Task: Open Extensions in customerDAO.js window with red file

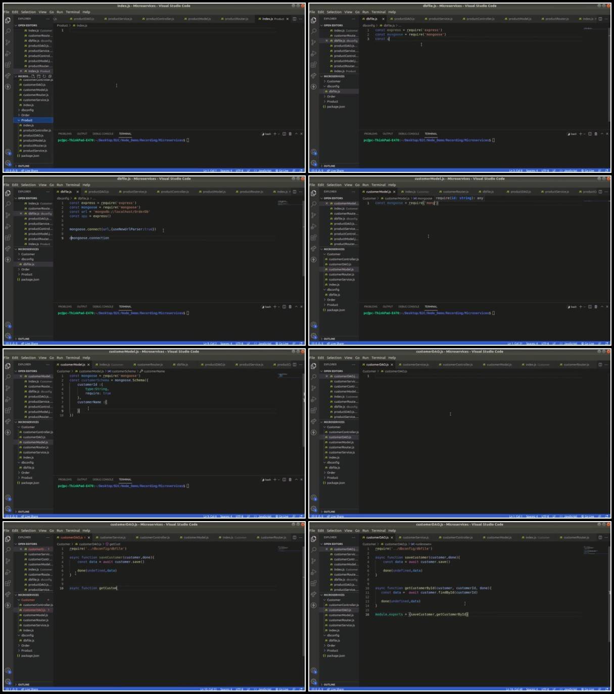Action: click(x=8, y=583)
